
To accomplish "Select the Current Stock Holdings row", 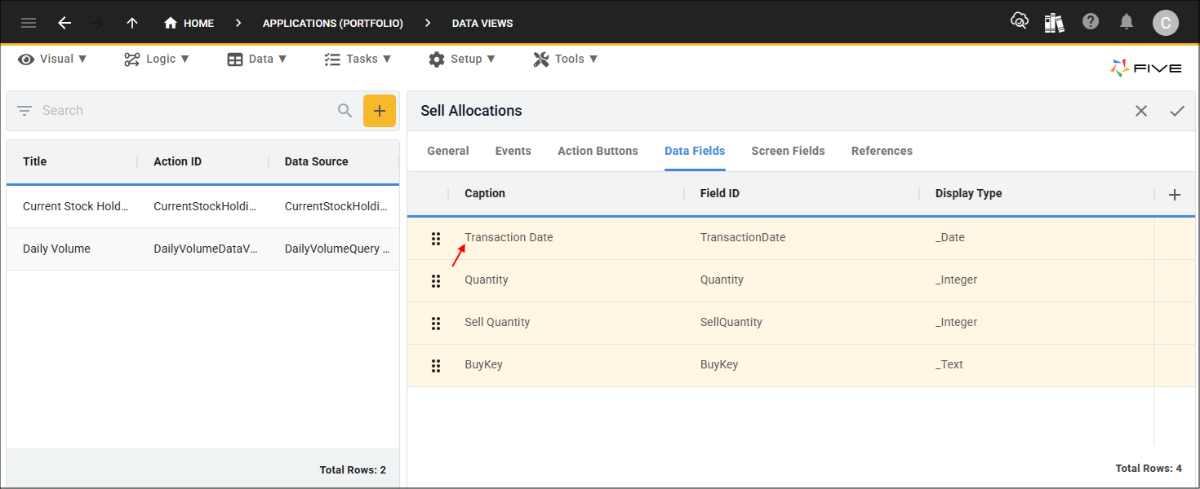I will pos(202,206).
